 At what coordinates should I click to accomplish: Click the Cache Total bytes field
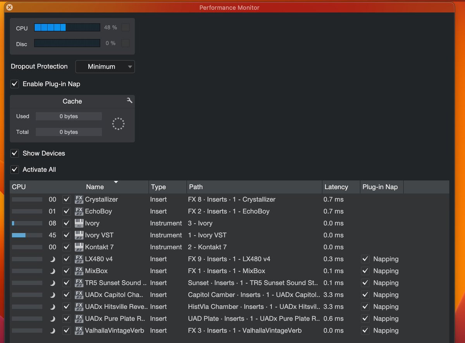coord(69,132)
